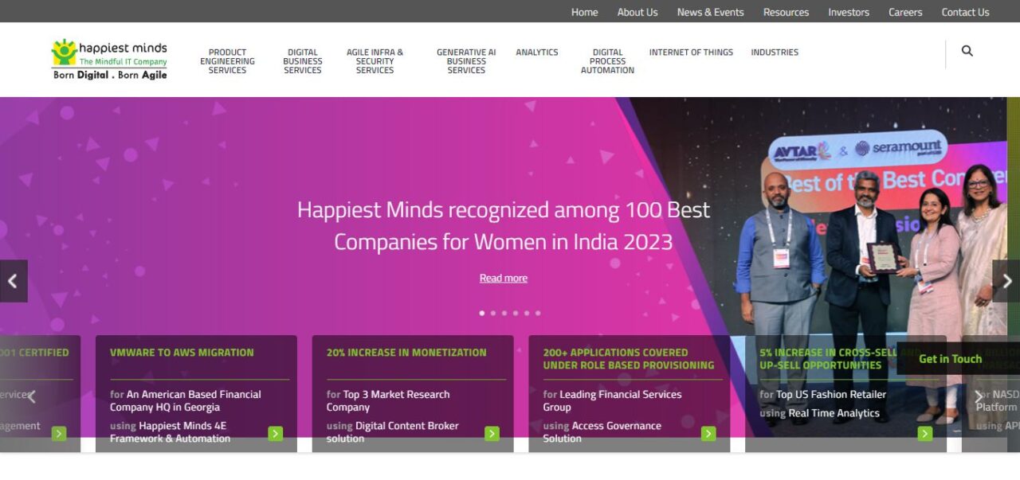Select sixth carousel pagination dot
The height and width of the screenshot is (480, 1020).
point(538,313)
